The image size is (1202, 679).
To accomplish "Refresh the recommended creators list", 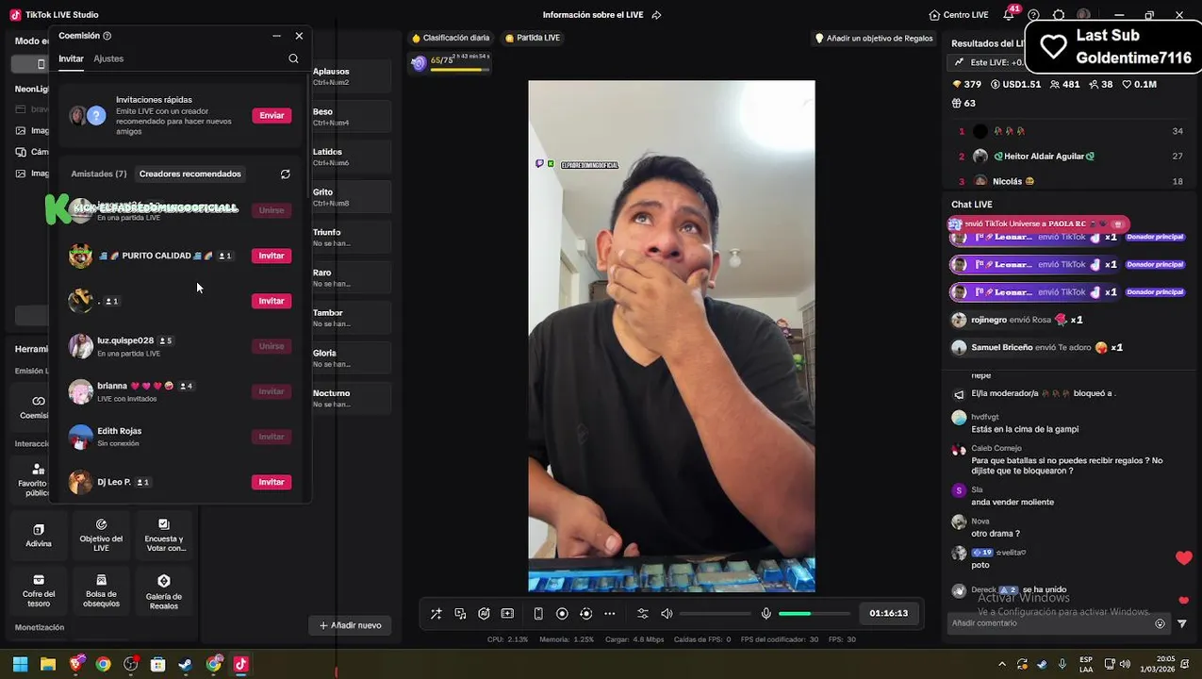I will 286,174.
